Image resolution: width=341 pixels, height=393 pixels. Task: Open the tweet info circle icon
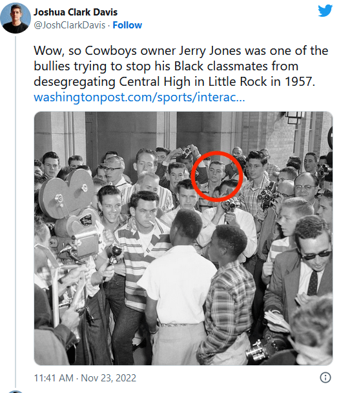325,378
